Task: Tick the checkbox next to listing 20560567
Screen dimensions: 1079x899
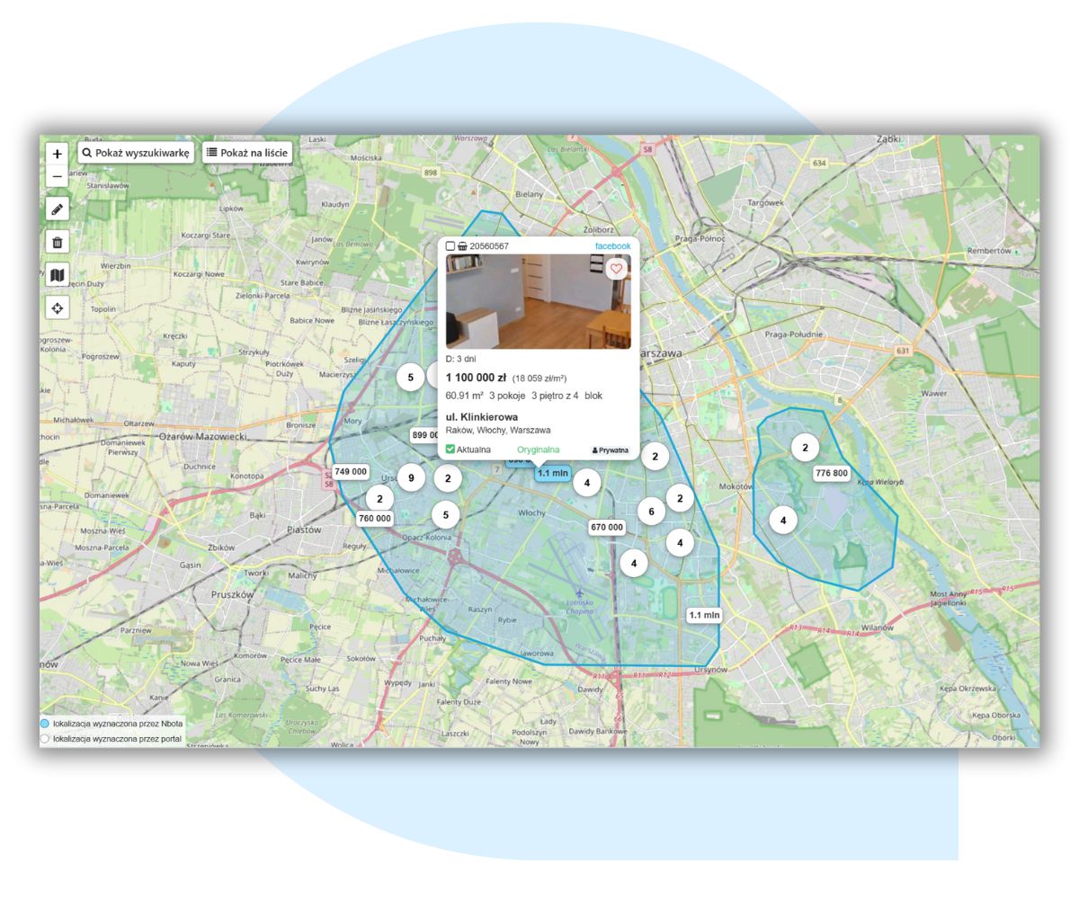Action: pos(450,246)
